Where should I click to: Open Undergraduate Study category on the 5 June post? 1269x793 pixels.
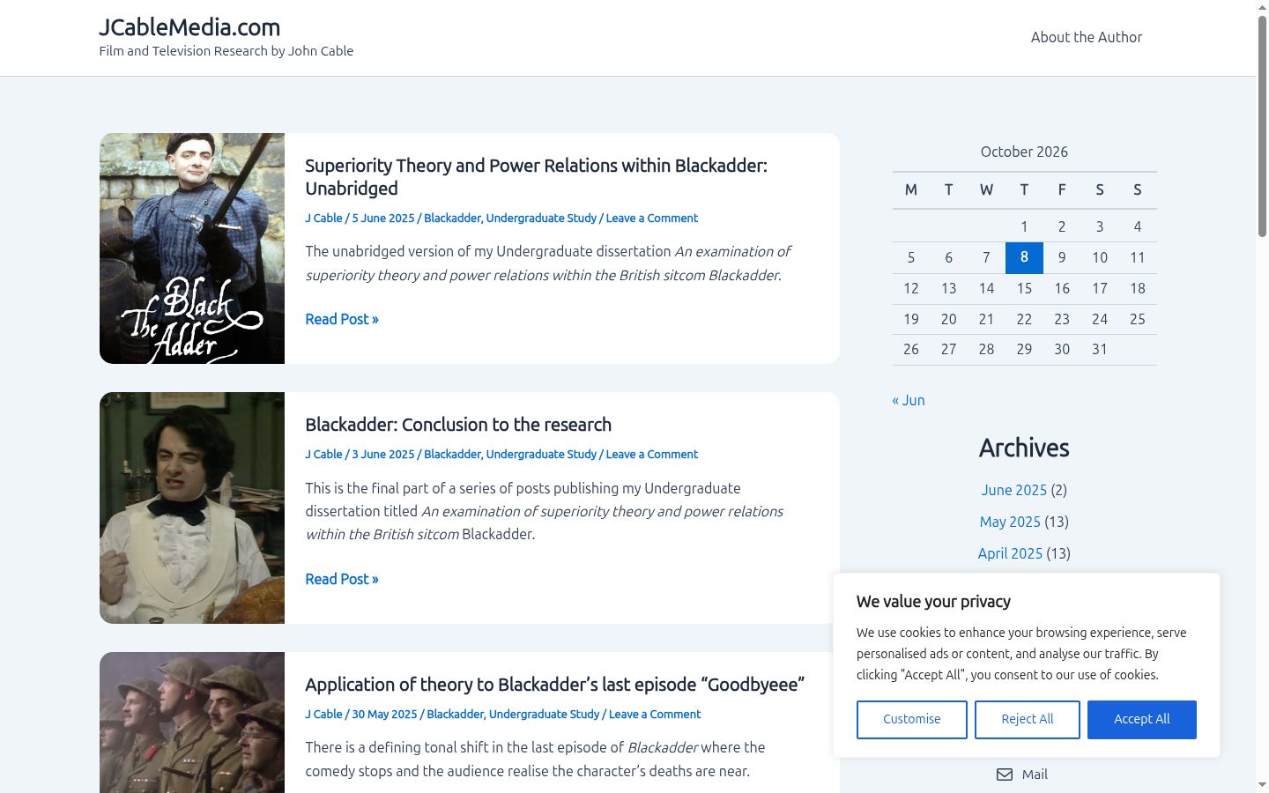541,218
